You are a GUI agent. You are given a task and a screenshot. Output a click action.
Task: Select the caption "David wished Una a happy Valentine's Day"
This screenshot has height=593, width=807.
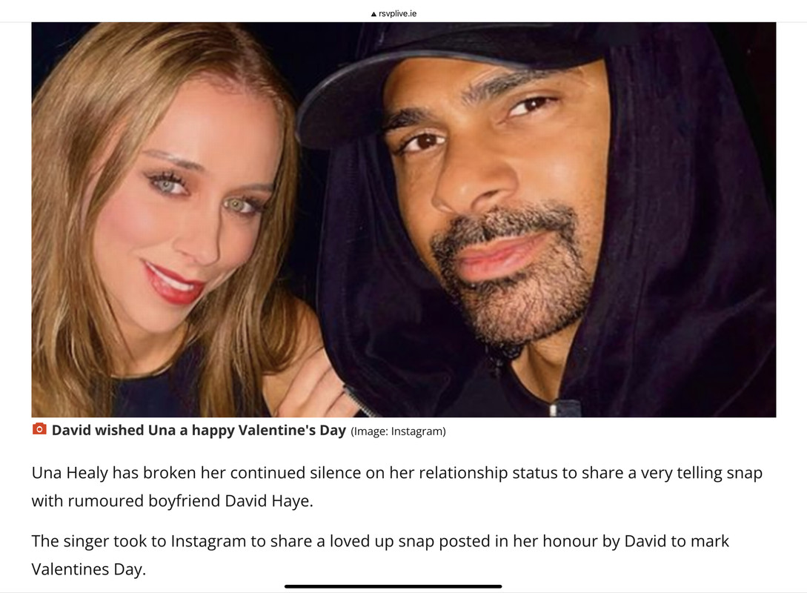(199, 431)
